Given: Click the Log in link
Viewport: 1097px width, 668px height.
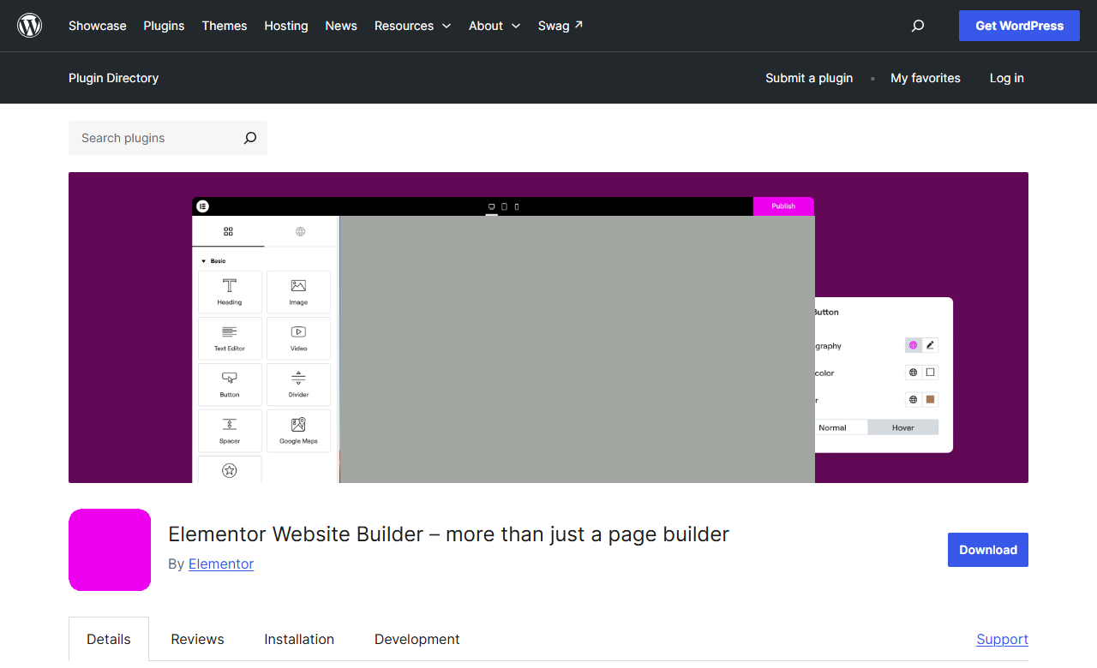Looking at the screenshot, I should coord(1007,78).
